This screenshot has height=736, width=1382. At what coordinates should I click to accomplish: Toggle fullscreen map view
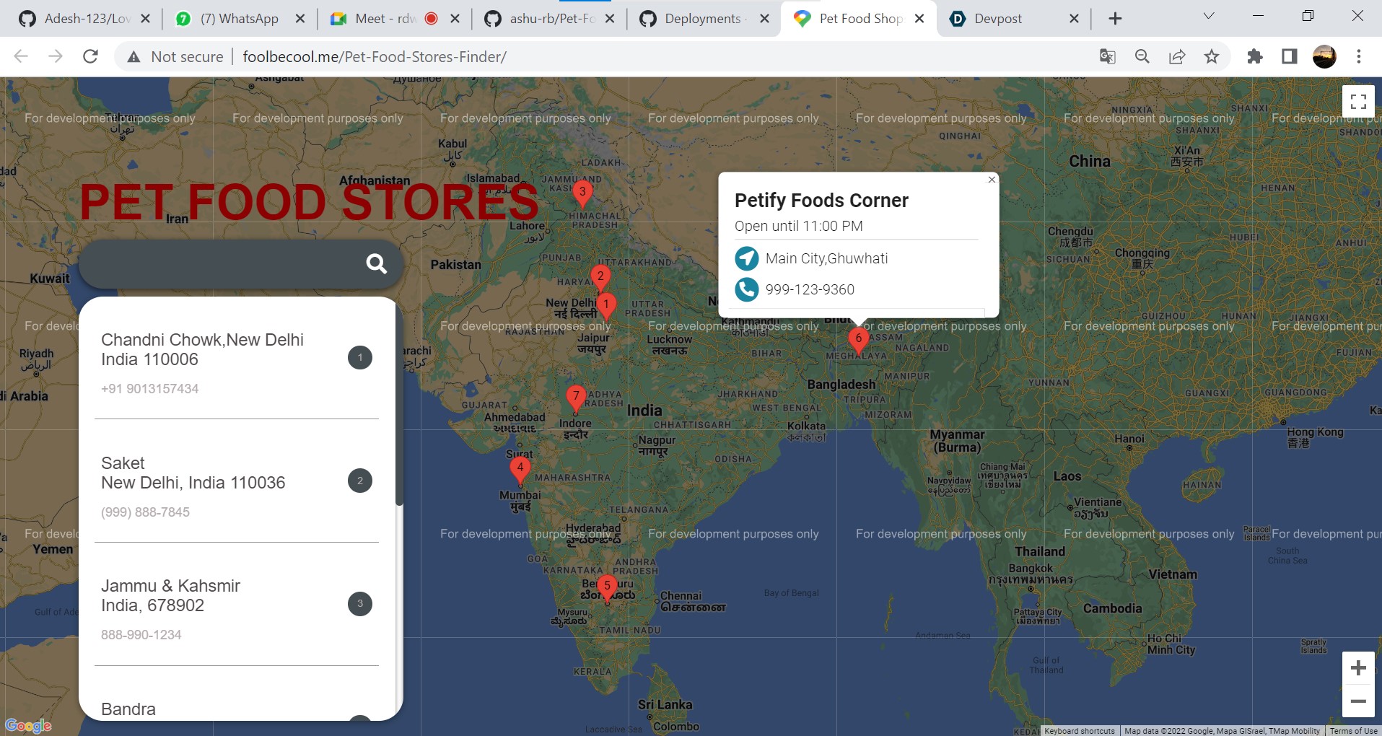(x=1358, y=102)
